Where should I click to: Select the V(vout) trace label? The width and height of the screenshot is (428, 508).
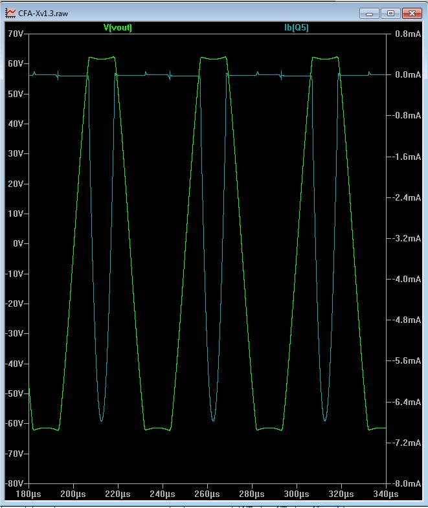click(118, 27)
